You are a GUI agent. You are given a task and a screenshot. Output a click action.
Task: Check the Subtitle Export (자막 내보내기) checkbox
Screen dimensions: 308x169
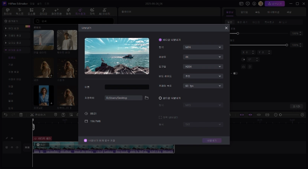point(160,117)
